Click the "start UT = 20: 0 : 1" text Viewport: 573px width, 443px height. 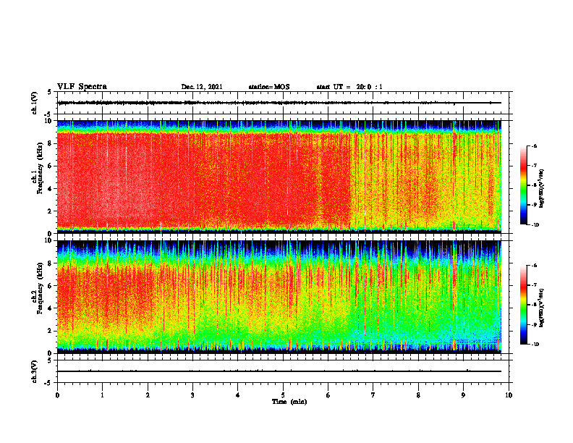tap(349, 87)
